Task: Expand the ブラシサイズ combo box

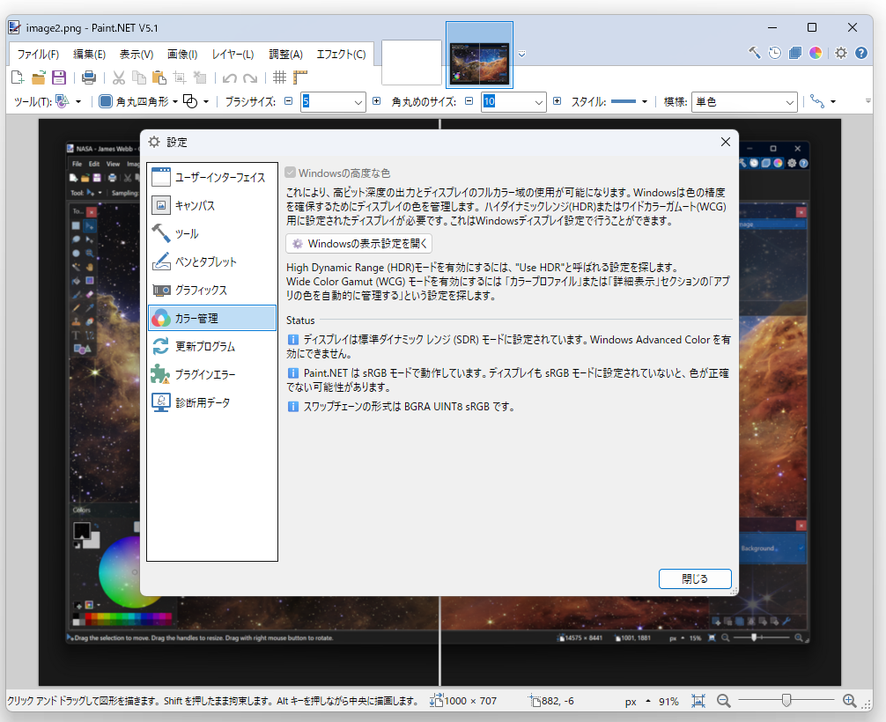Action: point(358,102)
